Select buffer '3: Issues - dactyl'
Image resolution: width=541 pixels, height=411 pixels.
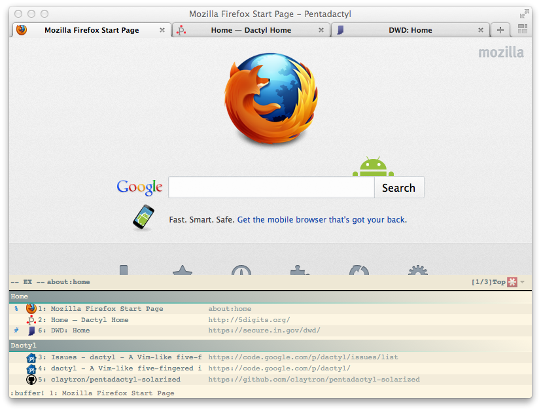[271, 357]
